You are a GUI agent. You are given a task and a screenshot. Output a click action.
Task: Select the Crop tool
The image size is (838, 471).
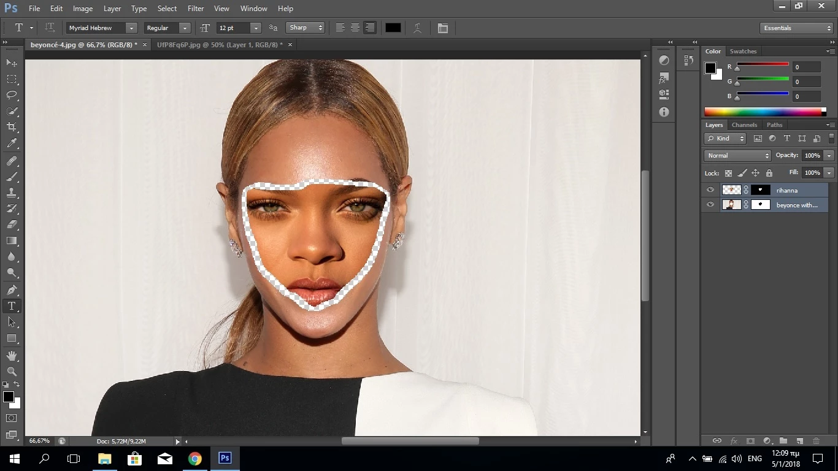pos(12,127)
